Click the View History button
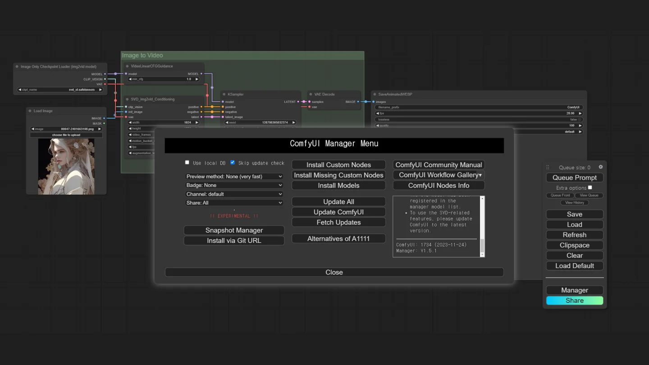This screenshot has width=649, height=365. 575,203
